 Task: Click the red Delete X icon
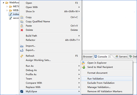(x=22, y=30)
